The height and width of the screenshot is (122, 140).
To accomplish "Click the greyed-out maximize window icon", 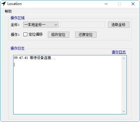I will point(119,4).
